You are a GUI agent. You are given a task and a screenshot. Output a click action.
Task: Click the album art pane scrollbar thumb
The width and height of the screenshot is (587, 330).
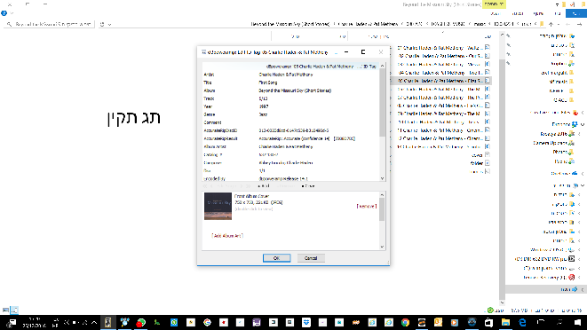point(382,209)
